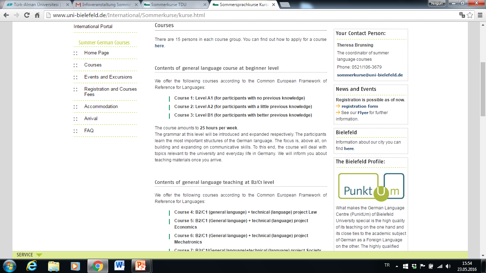486x273 pixels.
Task: Switch to Word taskbar icon
Action: coord(120,266)
